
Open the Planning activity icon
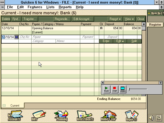click(x=61, y=116)
